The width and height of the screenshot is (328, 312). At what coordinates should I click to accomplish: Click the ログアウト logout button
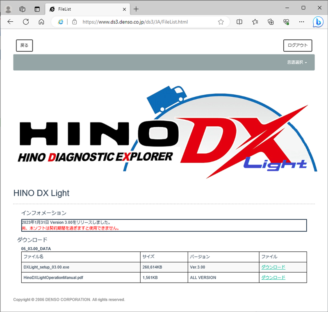tap(298, 46)
